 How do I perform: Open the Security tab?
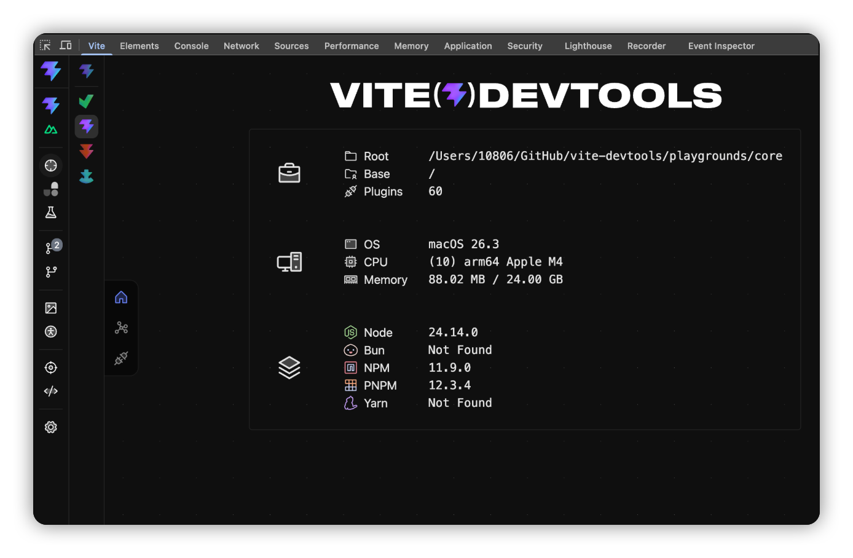click(x=525, y=46)
